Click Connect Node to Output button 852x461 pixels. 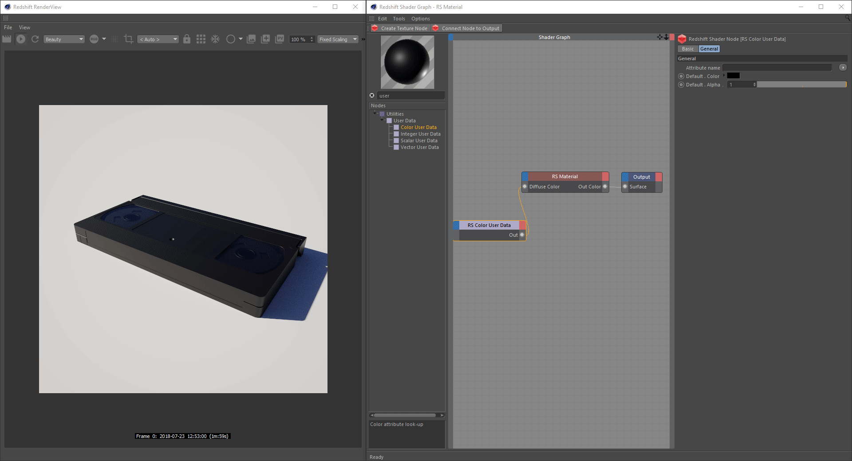[466, 28]
